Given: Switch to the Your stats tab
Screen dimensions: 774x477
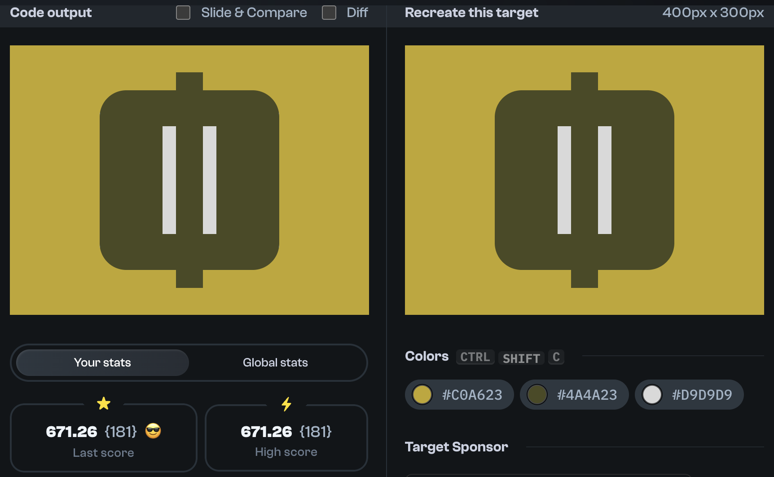Looking at the screenshot, I should (102, 362).
